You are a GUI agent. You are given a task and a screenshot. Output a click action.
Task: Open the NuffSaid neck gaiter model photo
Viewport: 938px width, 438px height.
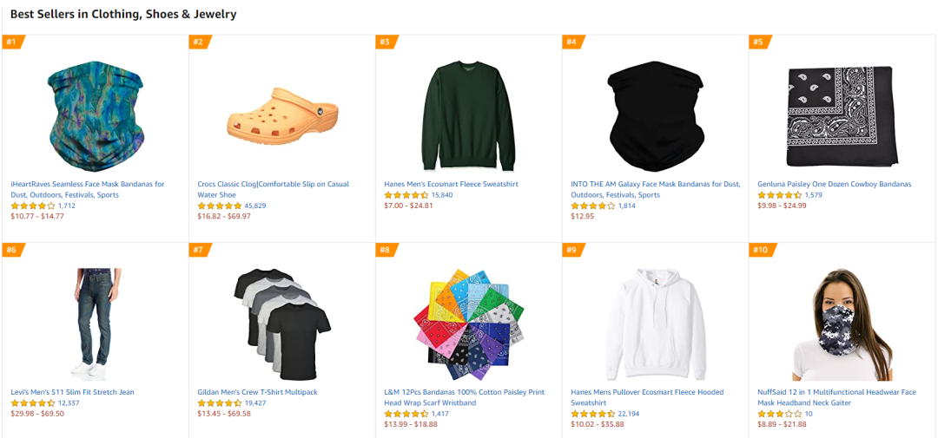click(842, 324)
